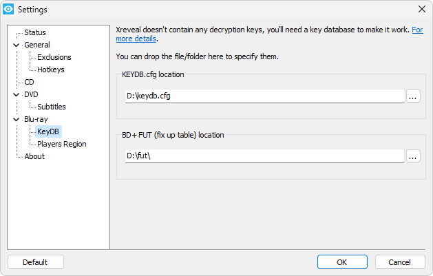
Task: Confirm settings with the OK button
Action: (x=342, y=262)
